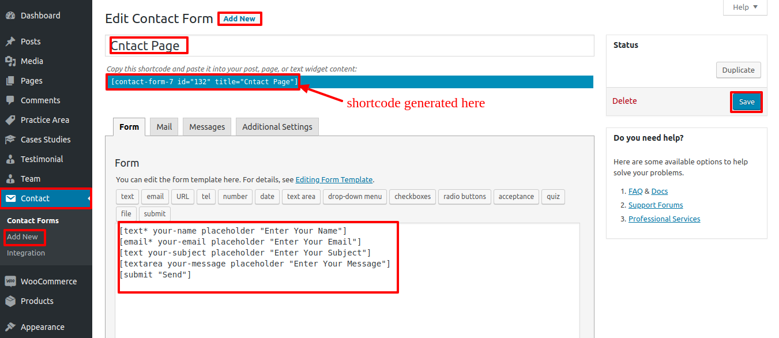The height and width of the screenshot is (338, 779).
Task: Click the Media library icon
Action: coord(10,61)
